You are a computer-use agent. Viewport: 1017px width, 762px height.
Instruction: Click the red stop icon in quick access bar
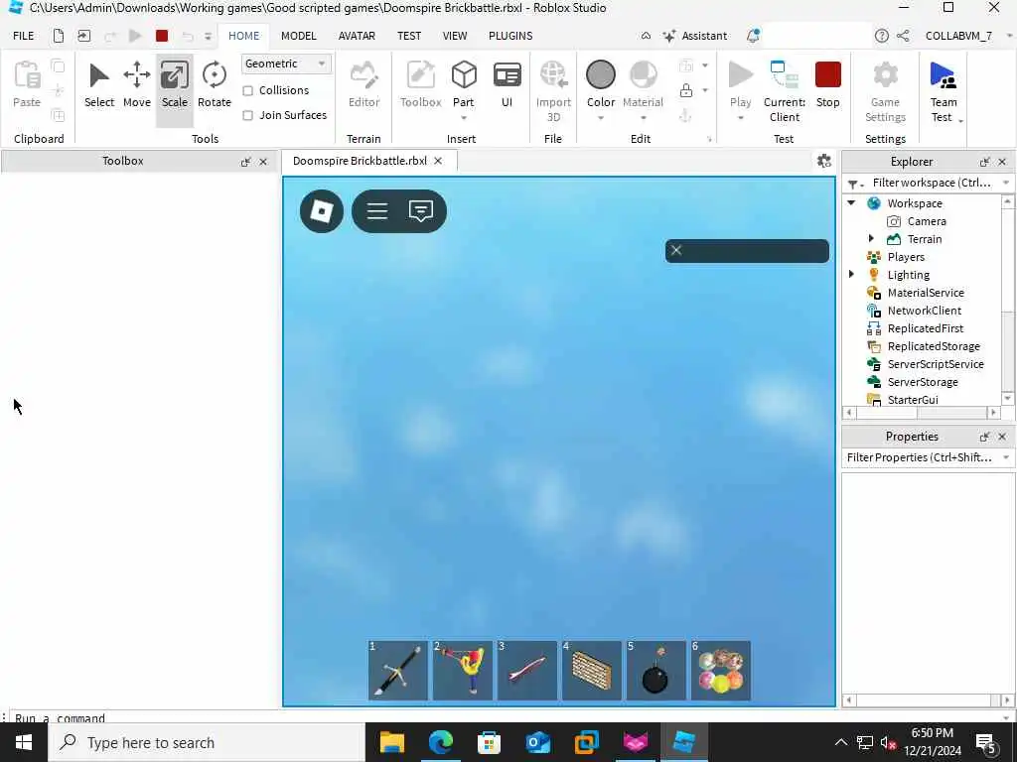(162, 36)
